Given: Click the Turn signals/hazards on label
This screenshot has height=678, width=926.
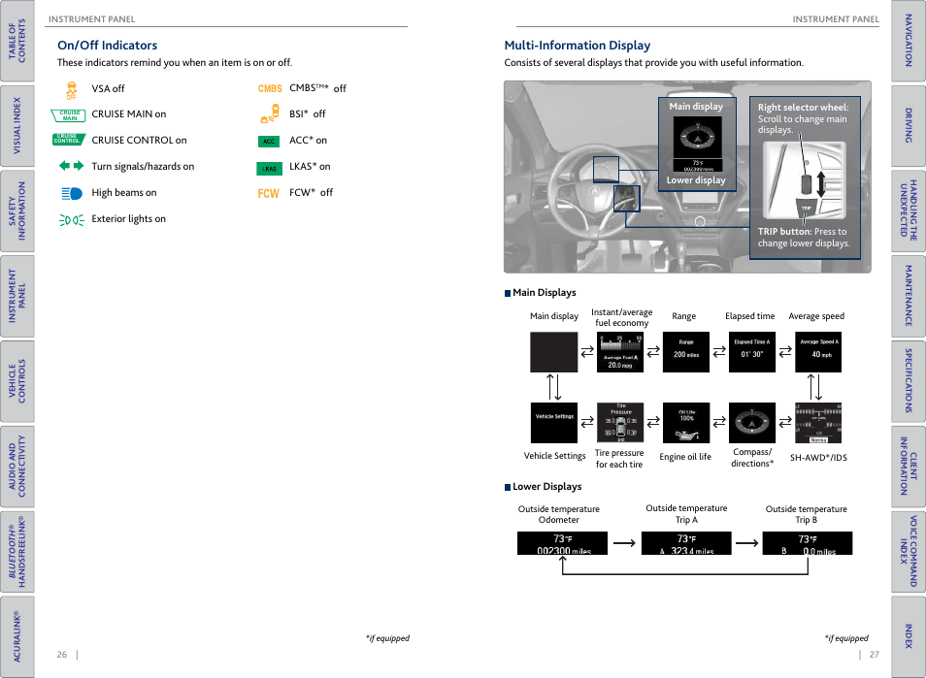Looking at the screenshot, I should pos(143,167).
